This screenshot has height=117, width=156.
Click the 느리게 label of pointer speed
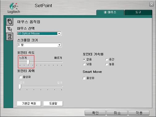point(23,58)
